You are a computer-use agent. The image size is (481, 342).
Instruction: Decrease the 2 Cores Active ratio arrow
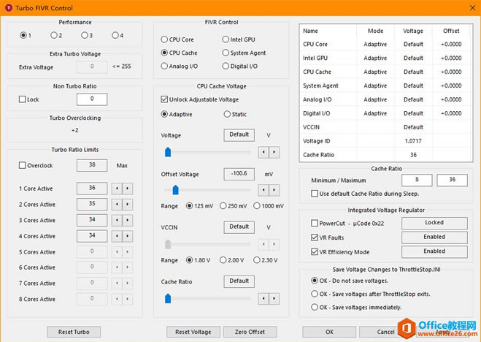pos(117,205)
